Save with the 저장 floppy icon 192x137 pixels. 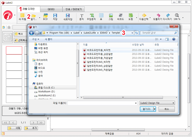(55, 17)
